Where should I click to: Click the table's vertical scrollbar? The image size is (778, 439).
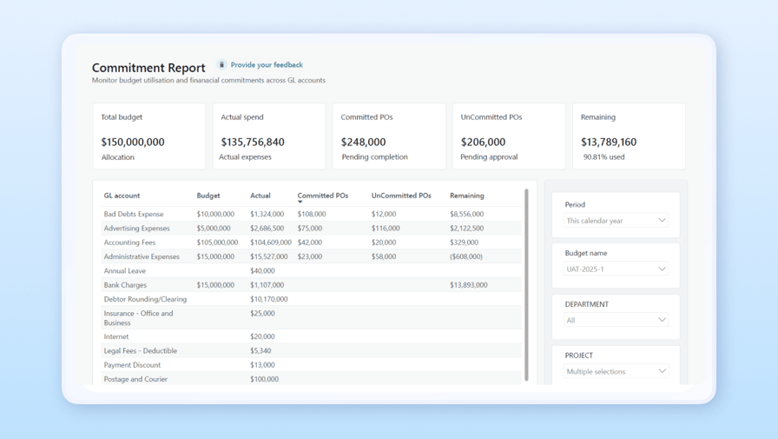[x=526, y=285]
